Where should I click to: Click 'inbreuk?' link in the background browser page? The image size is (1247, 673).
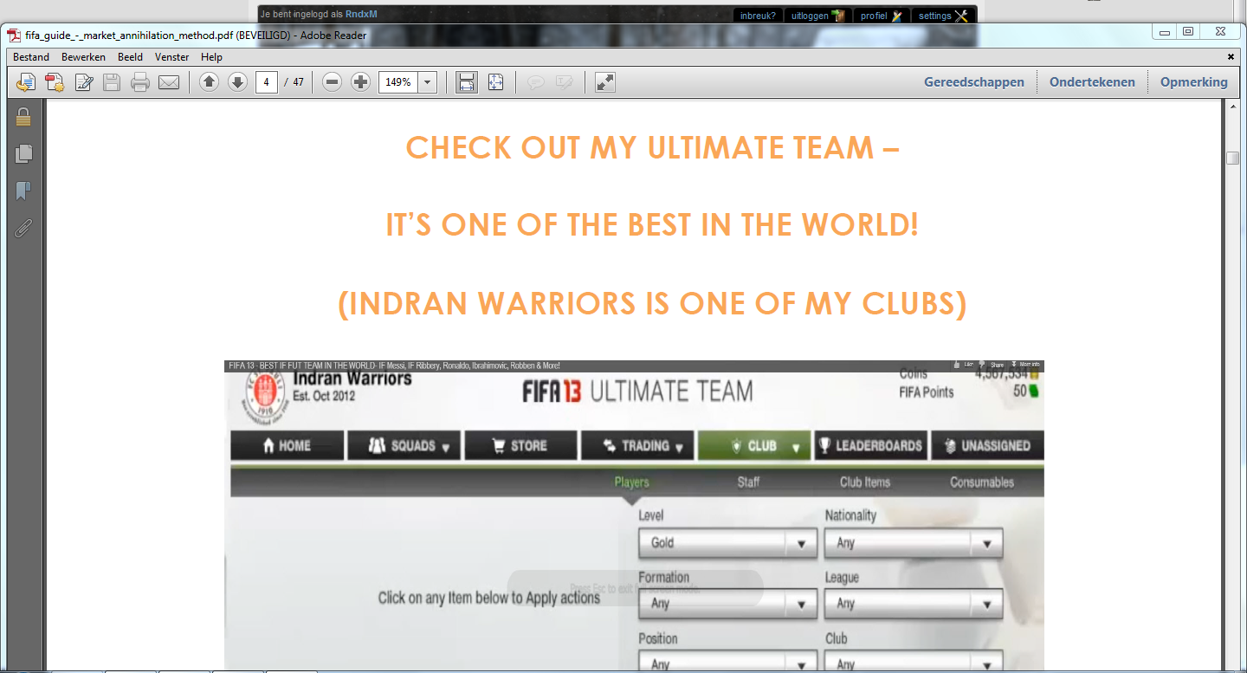click(x=758, y=16)
